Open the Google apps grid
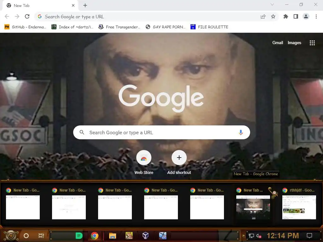 point(312,43)
